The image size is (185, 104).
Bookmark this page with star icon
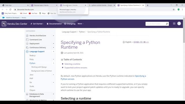tap(173, 10)
